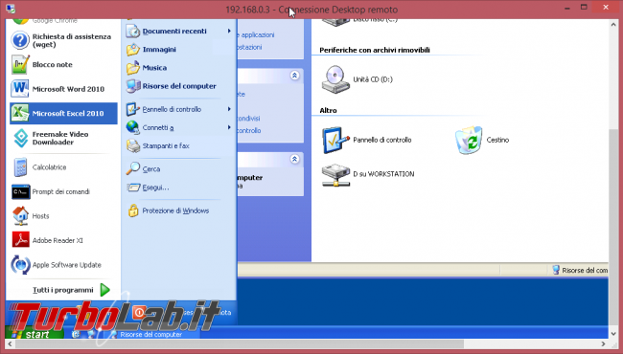Launch Prompt dei comandi icon

(x=21, y=192)
